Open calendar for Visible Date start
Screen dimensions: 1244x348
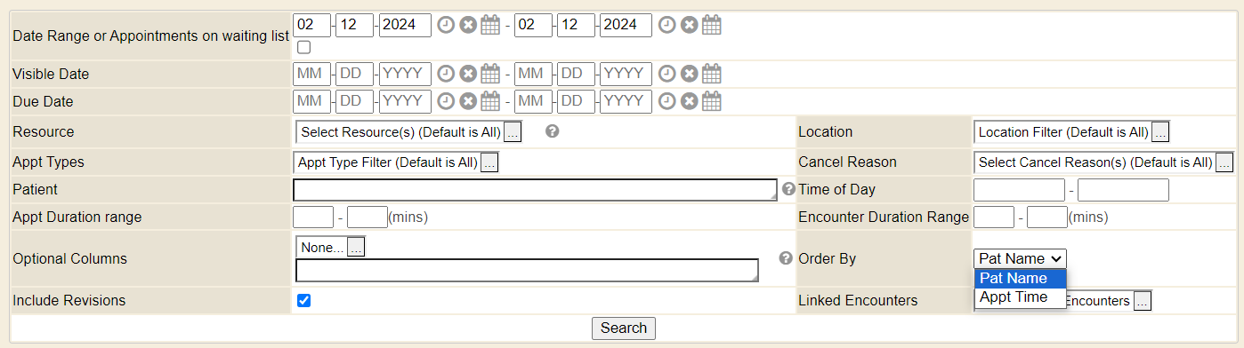tap(490, 74)
